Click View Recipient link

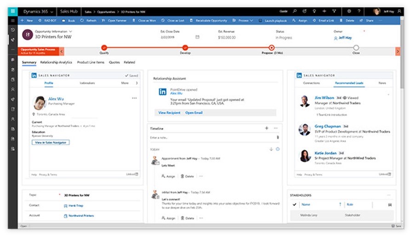pos(169,113)
